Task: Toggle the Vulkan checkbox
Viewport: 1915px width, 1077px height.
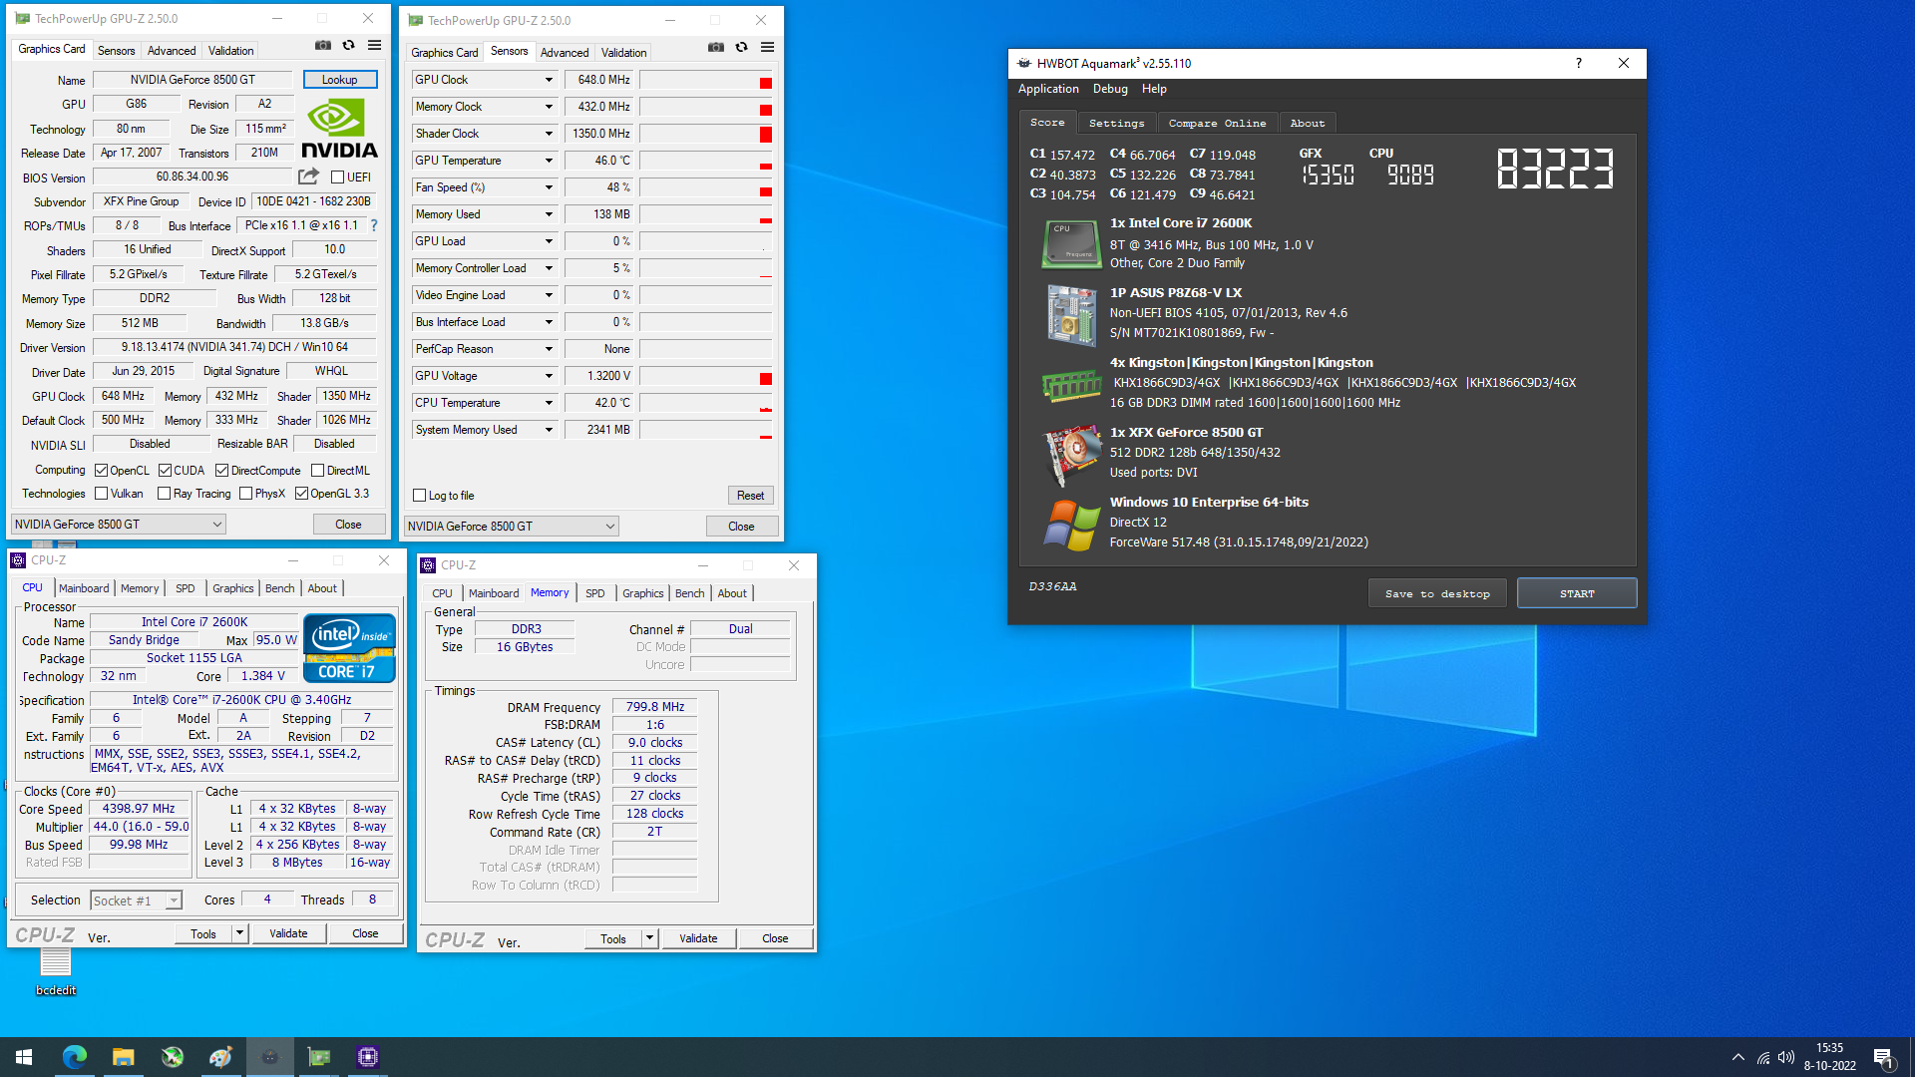Action: click(x=101, y=494)
